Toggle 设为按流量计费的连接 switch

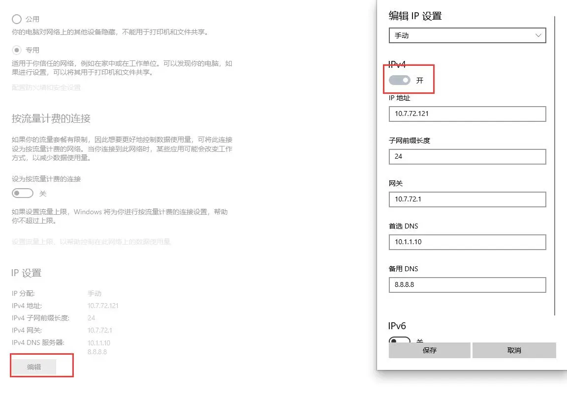point(23,194)
